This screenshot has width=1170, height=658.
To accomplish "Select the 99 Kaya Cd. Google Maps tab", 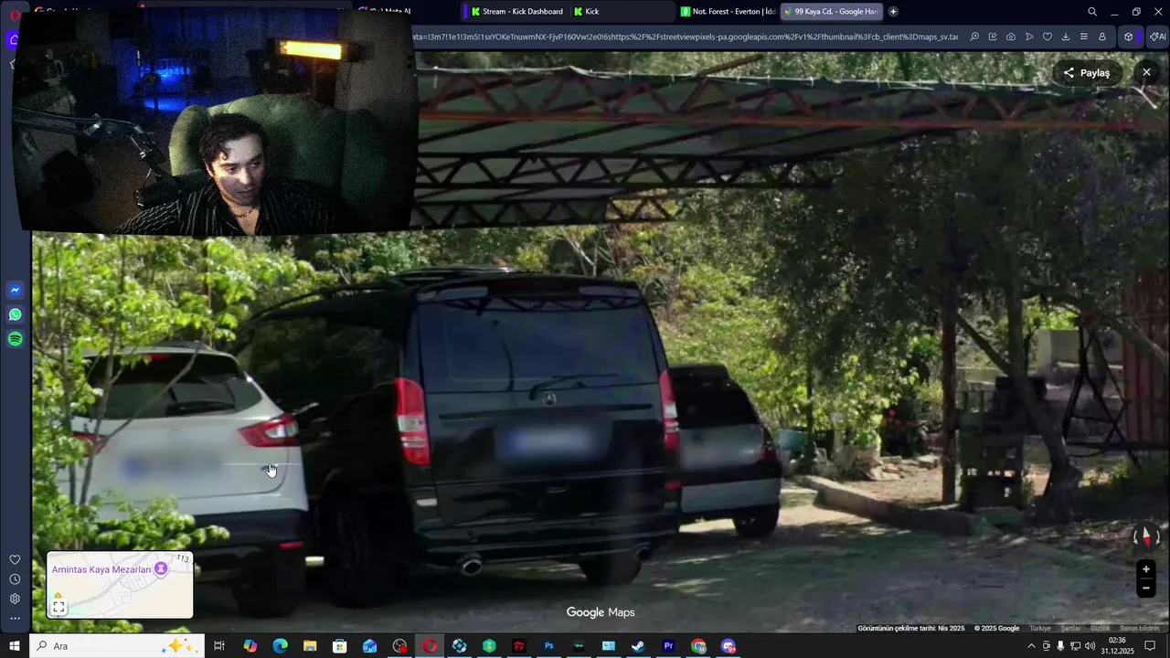I will (x=832, y=12).
